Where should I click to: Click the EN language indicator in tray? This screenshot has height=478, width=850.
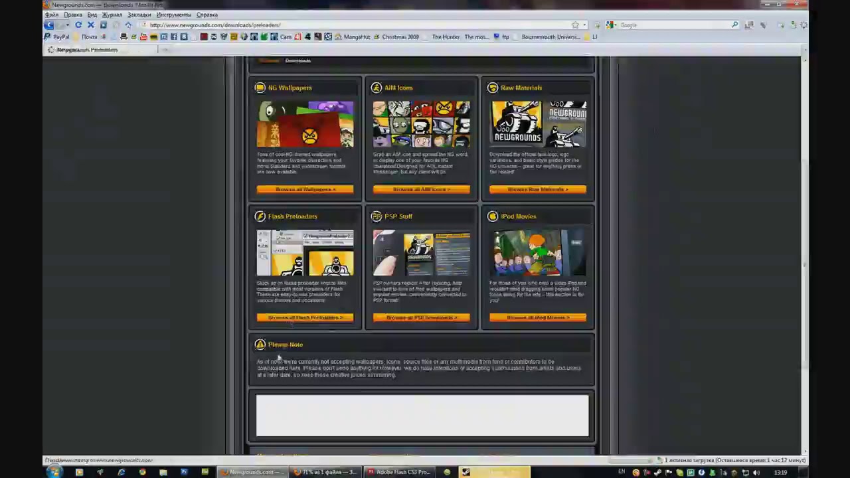click(622, 472)
